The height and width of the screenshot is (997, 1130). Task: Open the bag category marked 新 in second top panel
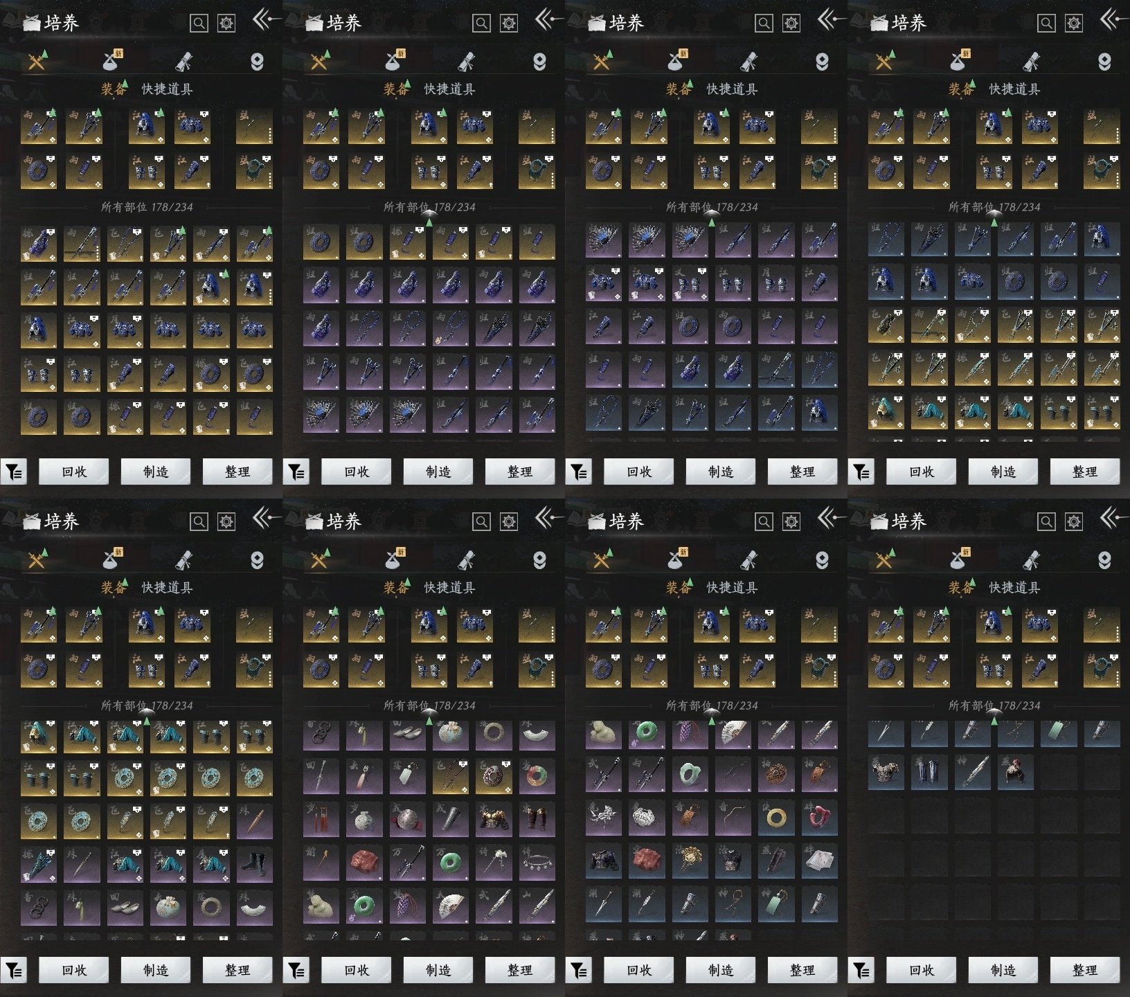pos(395,61)
